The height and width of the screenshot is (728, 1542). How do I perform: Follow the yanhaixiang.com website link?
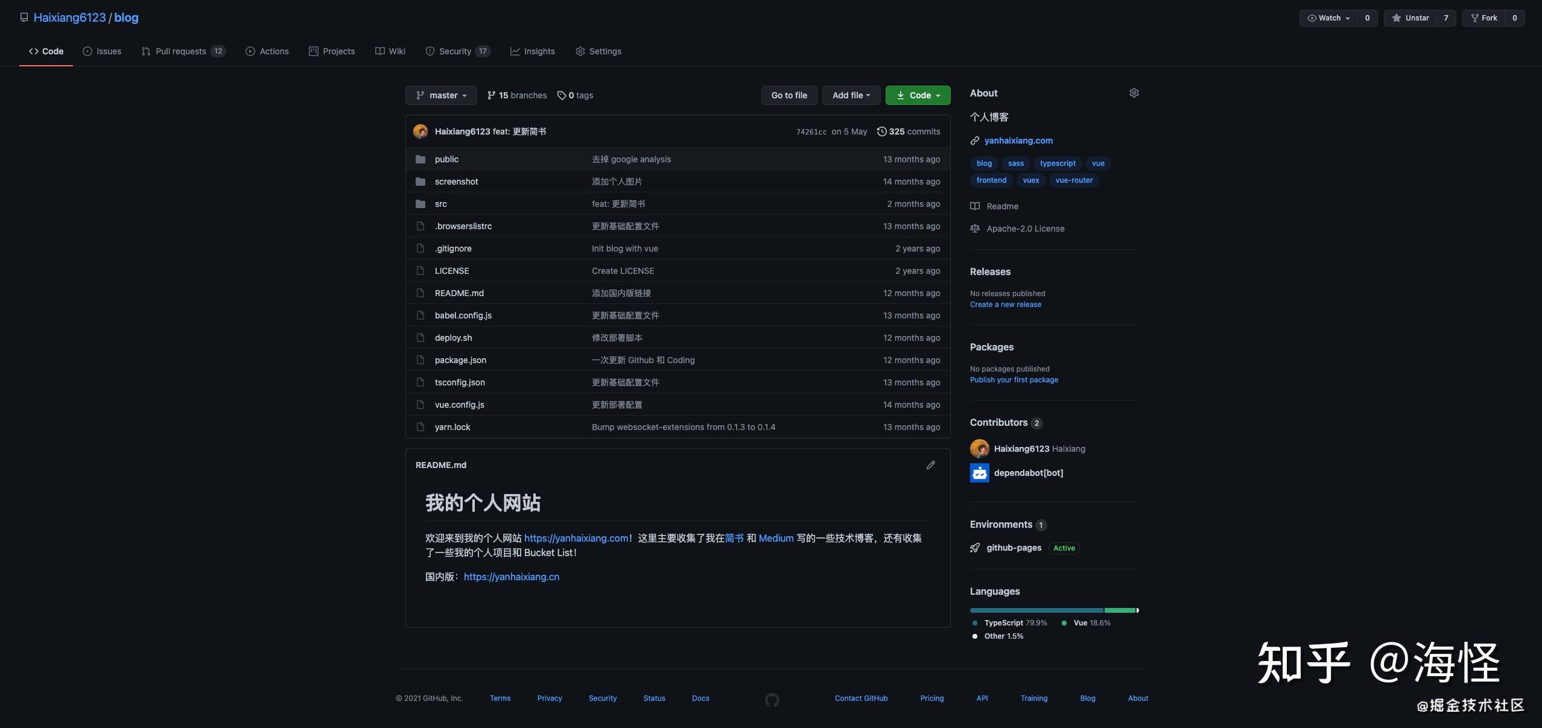[1018, 141]
